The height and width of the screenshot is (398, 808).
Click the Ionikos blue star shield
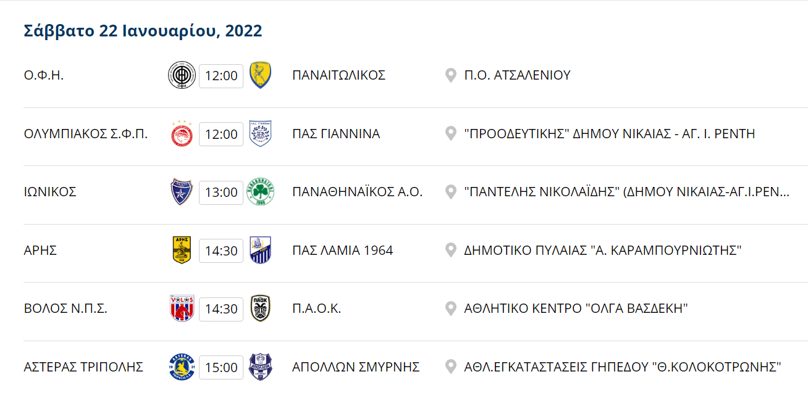(x=182, y=192)
